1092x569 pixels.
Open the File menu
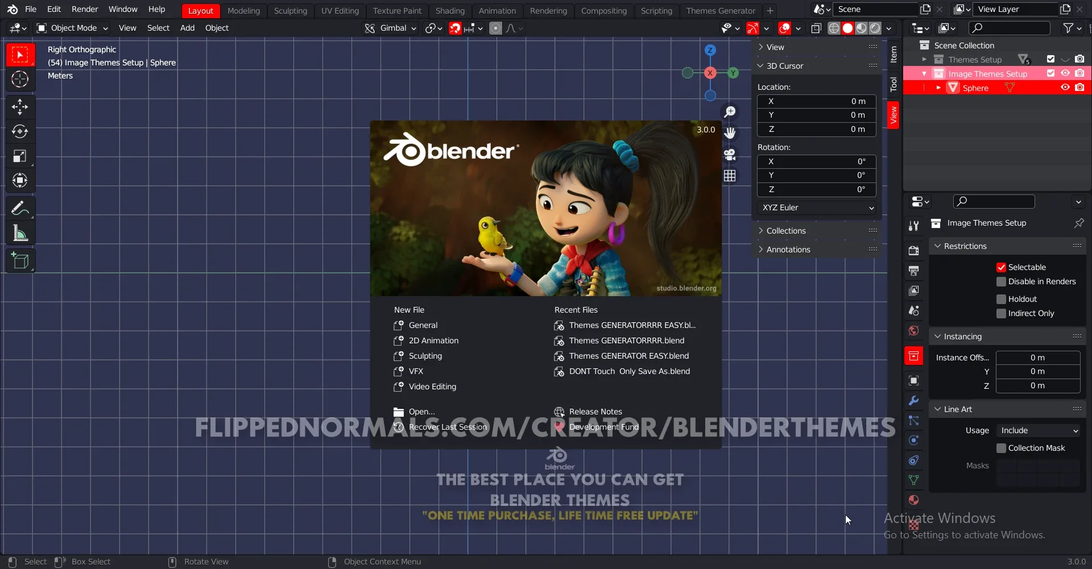click(x=31, y=10)
